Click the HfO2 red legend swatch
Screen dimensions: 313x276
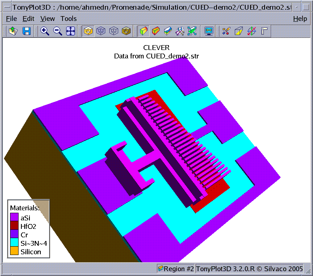(x=15, y=226)
